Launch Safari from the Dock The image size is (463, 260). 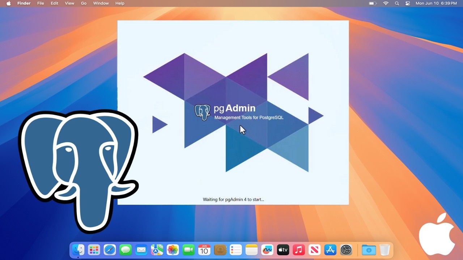click(x=110, y=250)
